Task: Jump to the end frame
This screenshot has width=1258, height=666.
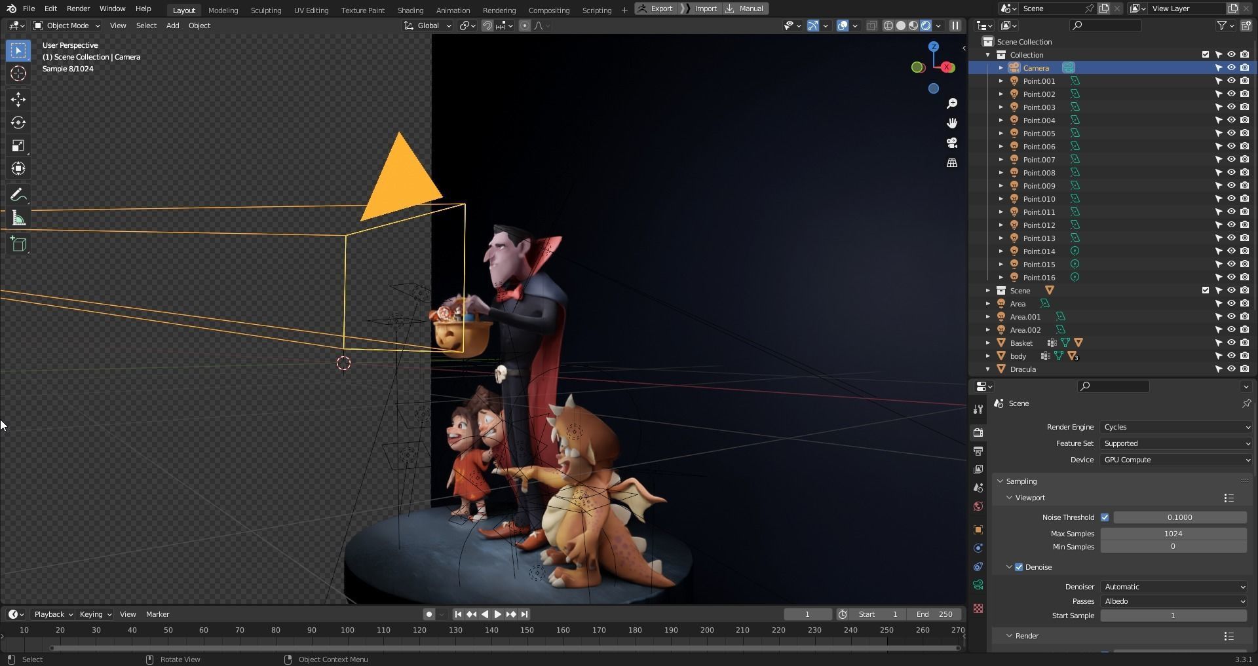Action: (524, 614)
